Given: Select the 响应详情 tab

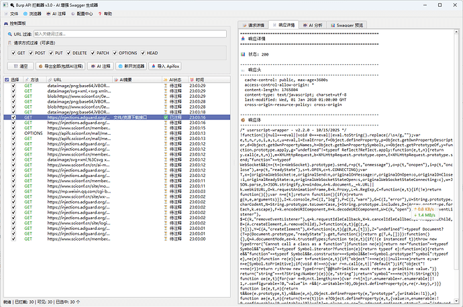Looking at the screenshot, I should click(283, 25).
